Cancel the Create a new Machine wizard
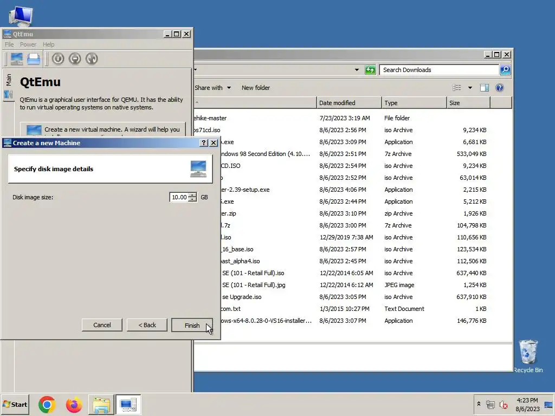Screen dimensions: 555x416 tap(102, 325)
